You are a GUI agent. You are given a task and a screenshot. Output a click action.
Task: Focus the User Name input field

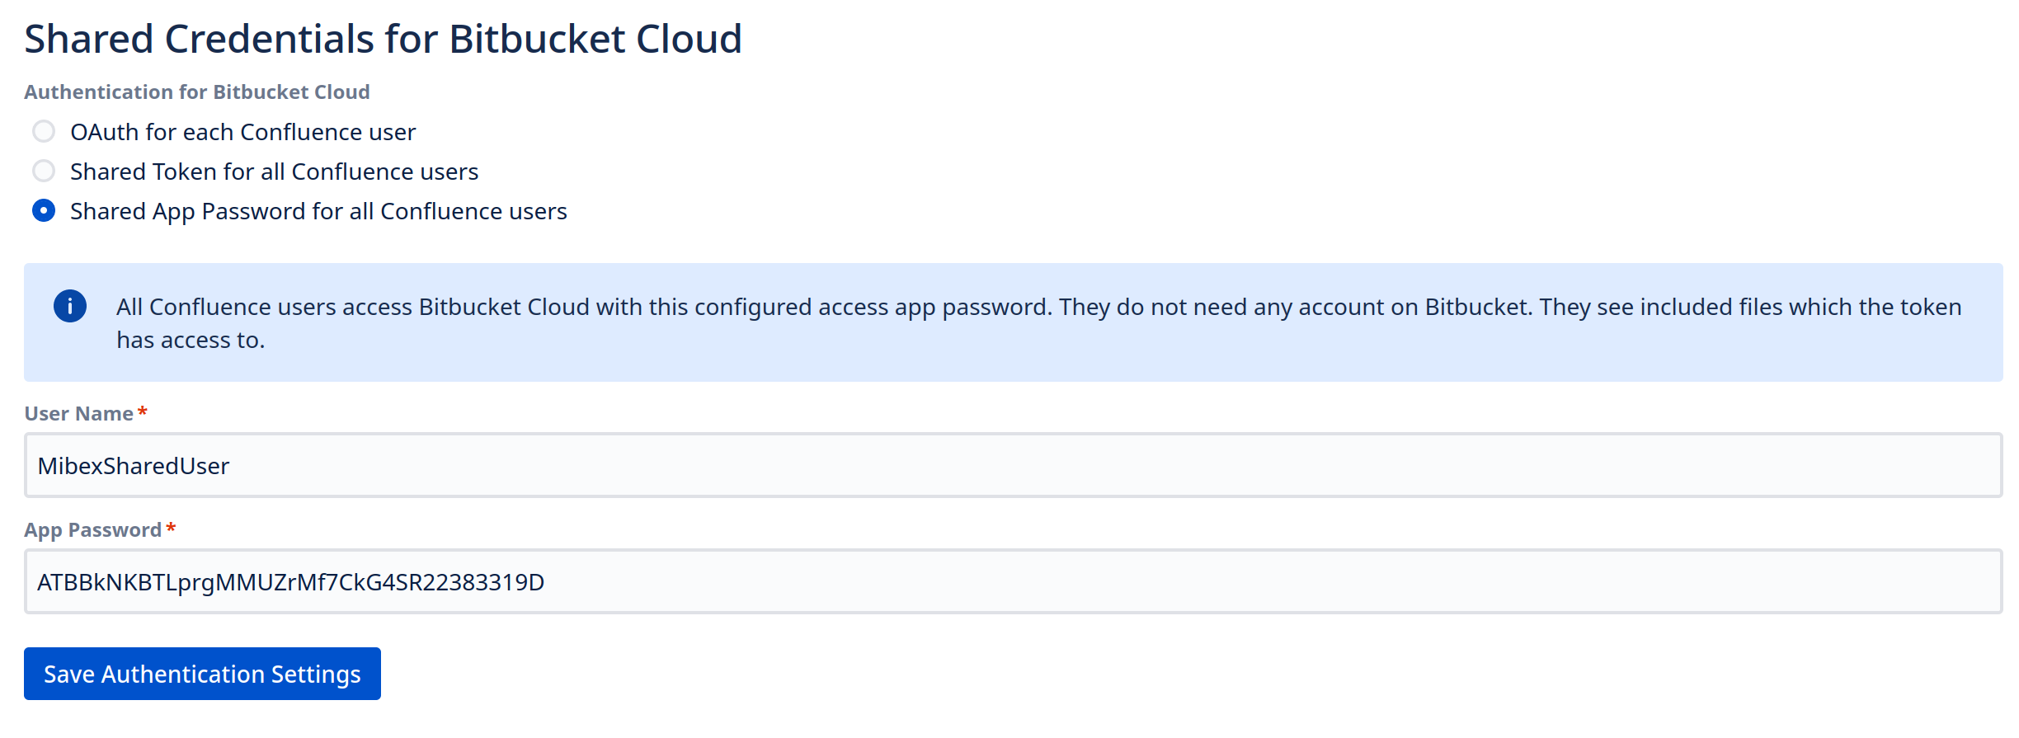1013,466
